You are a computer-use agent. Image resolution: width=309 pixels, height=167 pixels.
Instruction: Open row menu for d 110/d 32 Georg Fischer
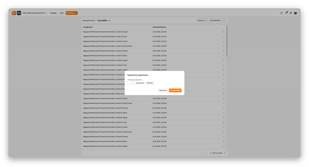tap(224, 46)
